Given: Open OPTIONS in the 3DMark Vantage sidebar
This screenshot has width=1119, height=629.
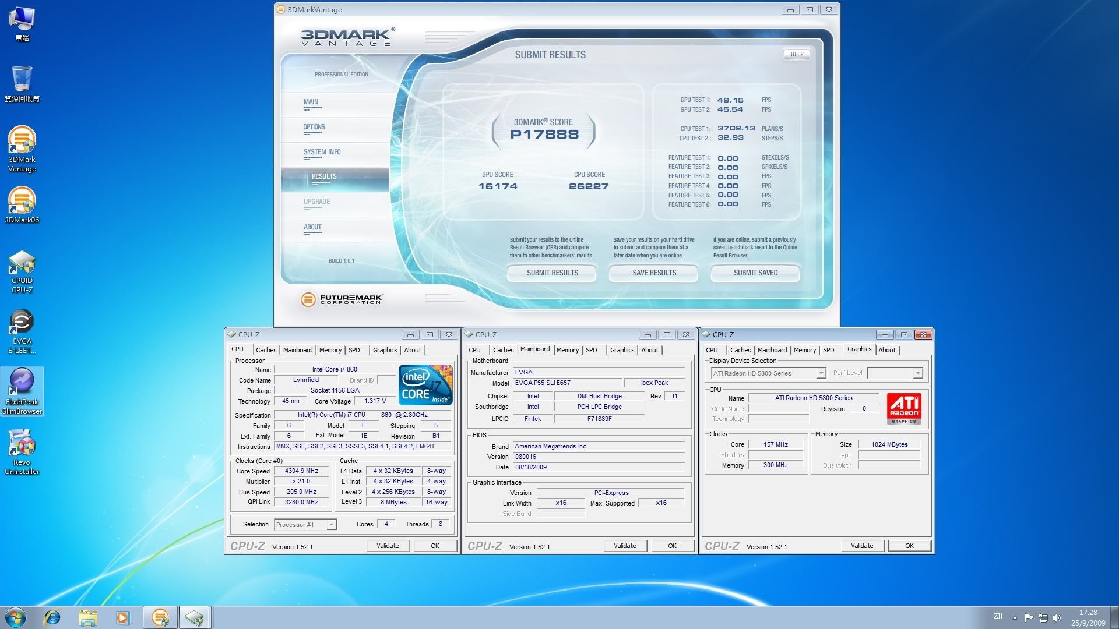Looking at the screenshot, I should [314, 127].
